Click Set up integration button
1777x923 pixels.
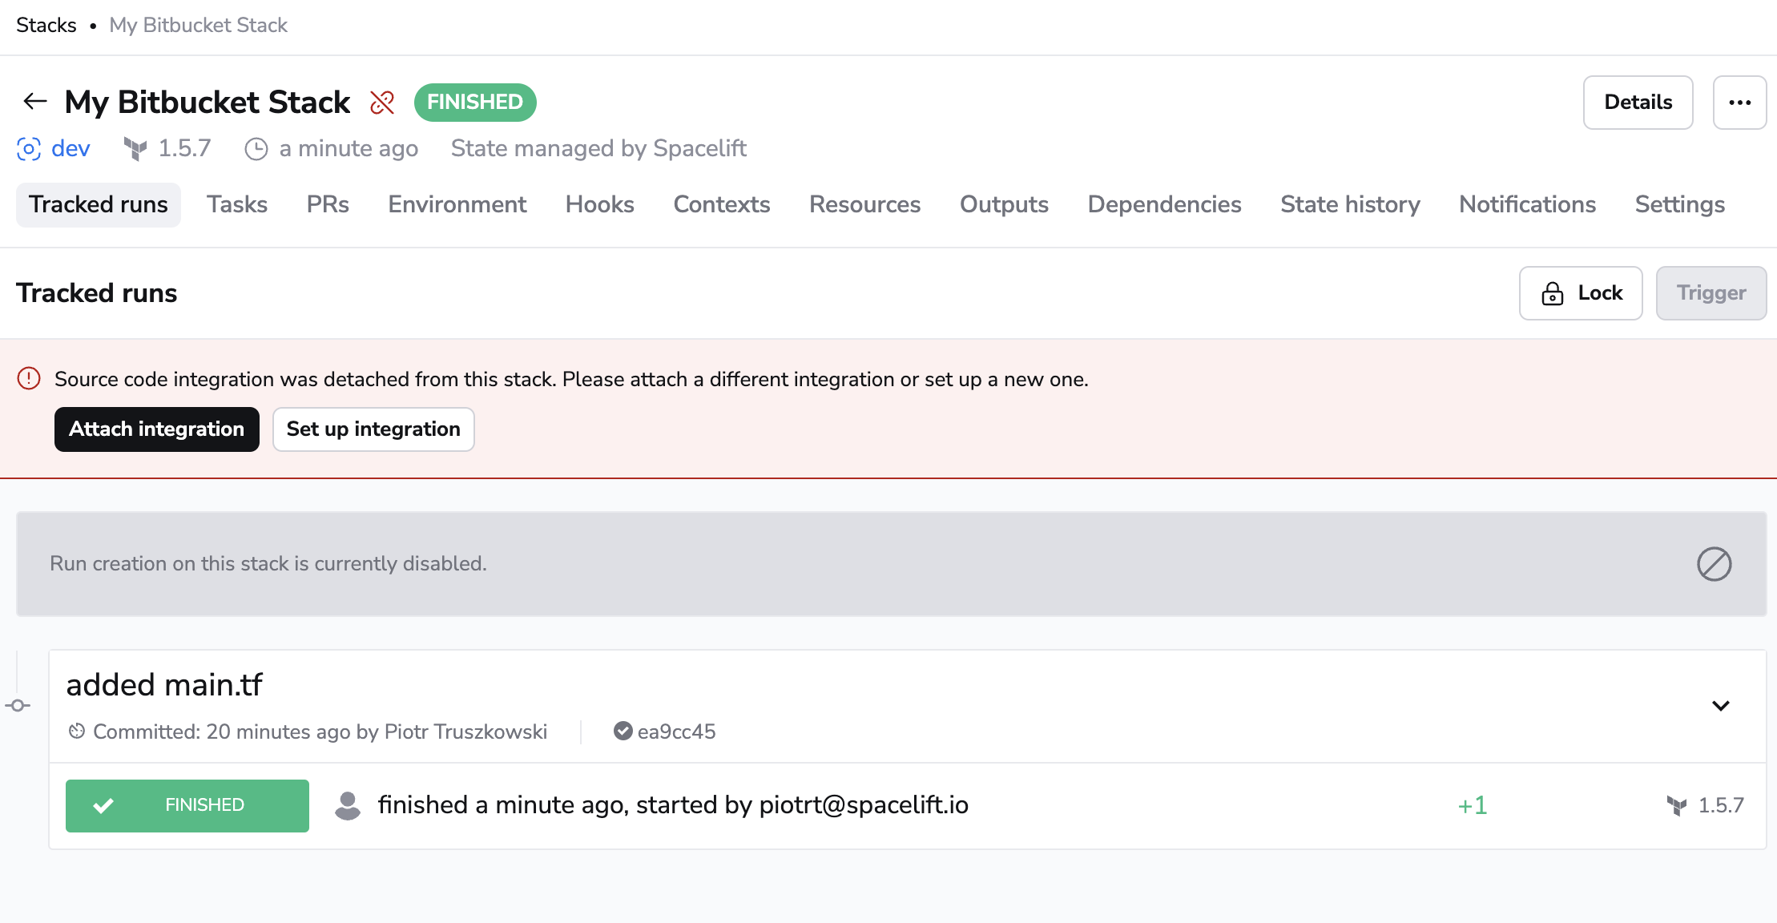pos(373,429)
